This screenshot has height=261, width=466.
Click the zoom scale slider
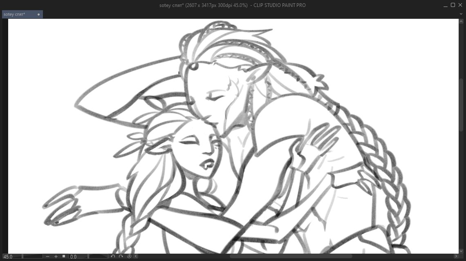pos(33,257)
